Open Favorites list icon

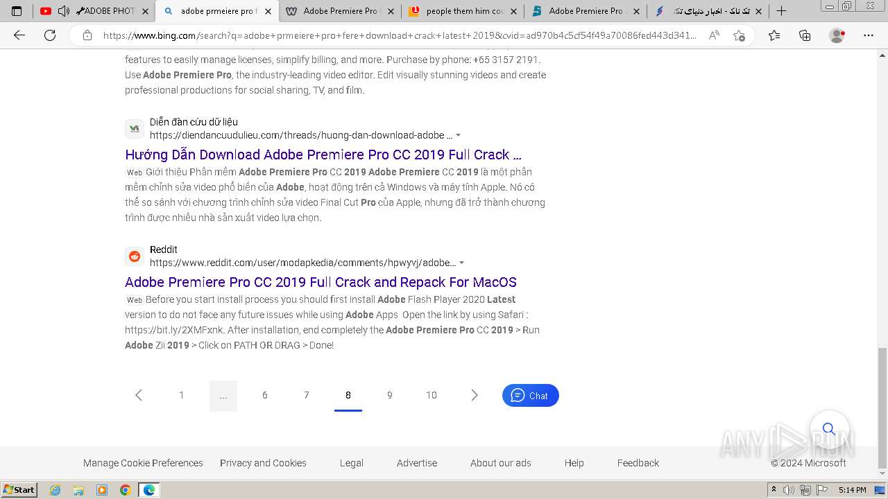point(774,35)
